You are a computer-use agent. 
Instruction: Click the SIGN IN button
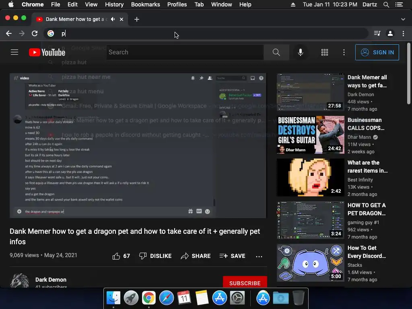click(377, 52)
